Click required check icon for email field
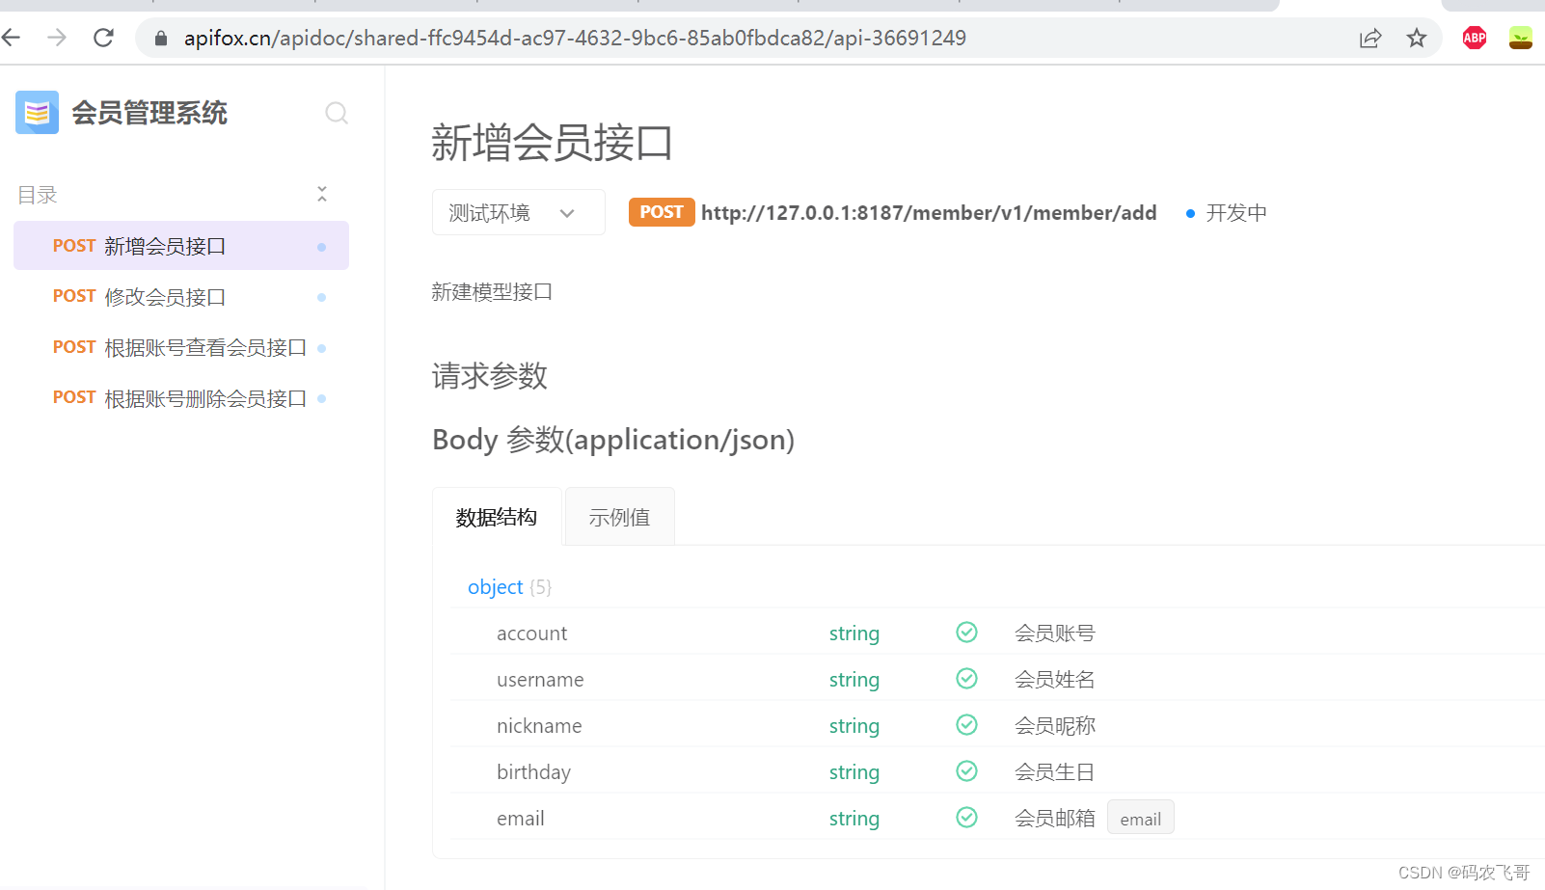The image size is (1545, 890). (x=966, y=817)
